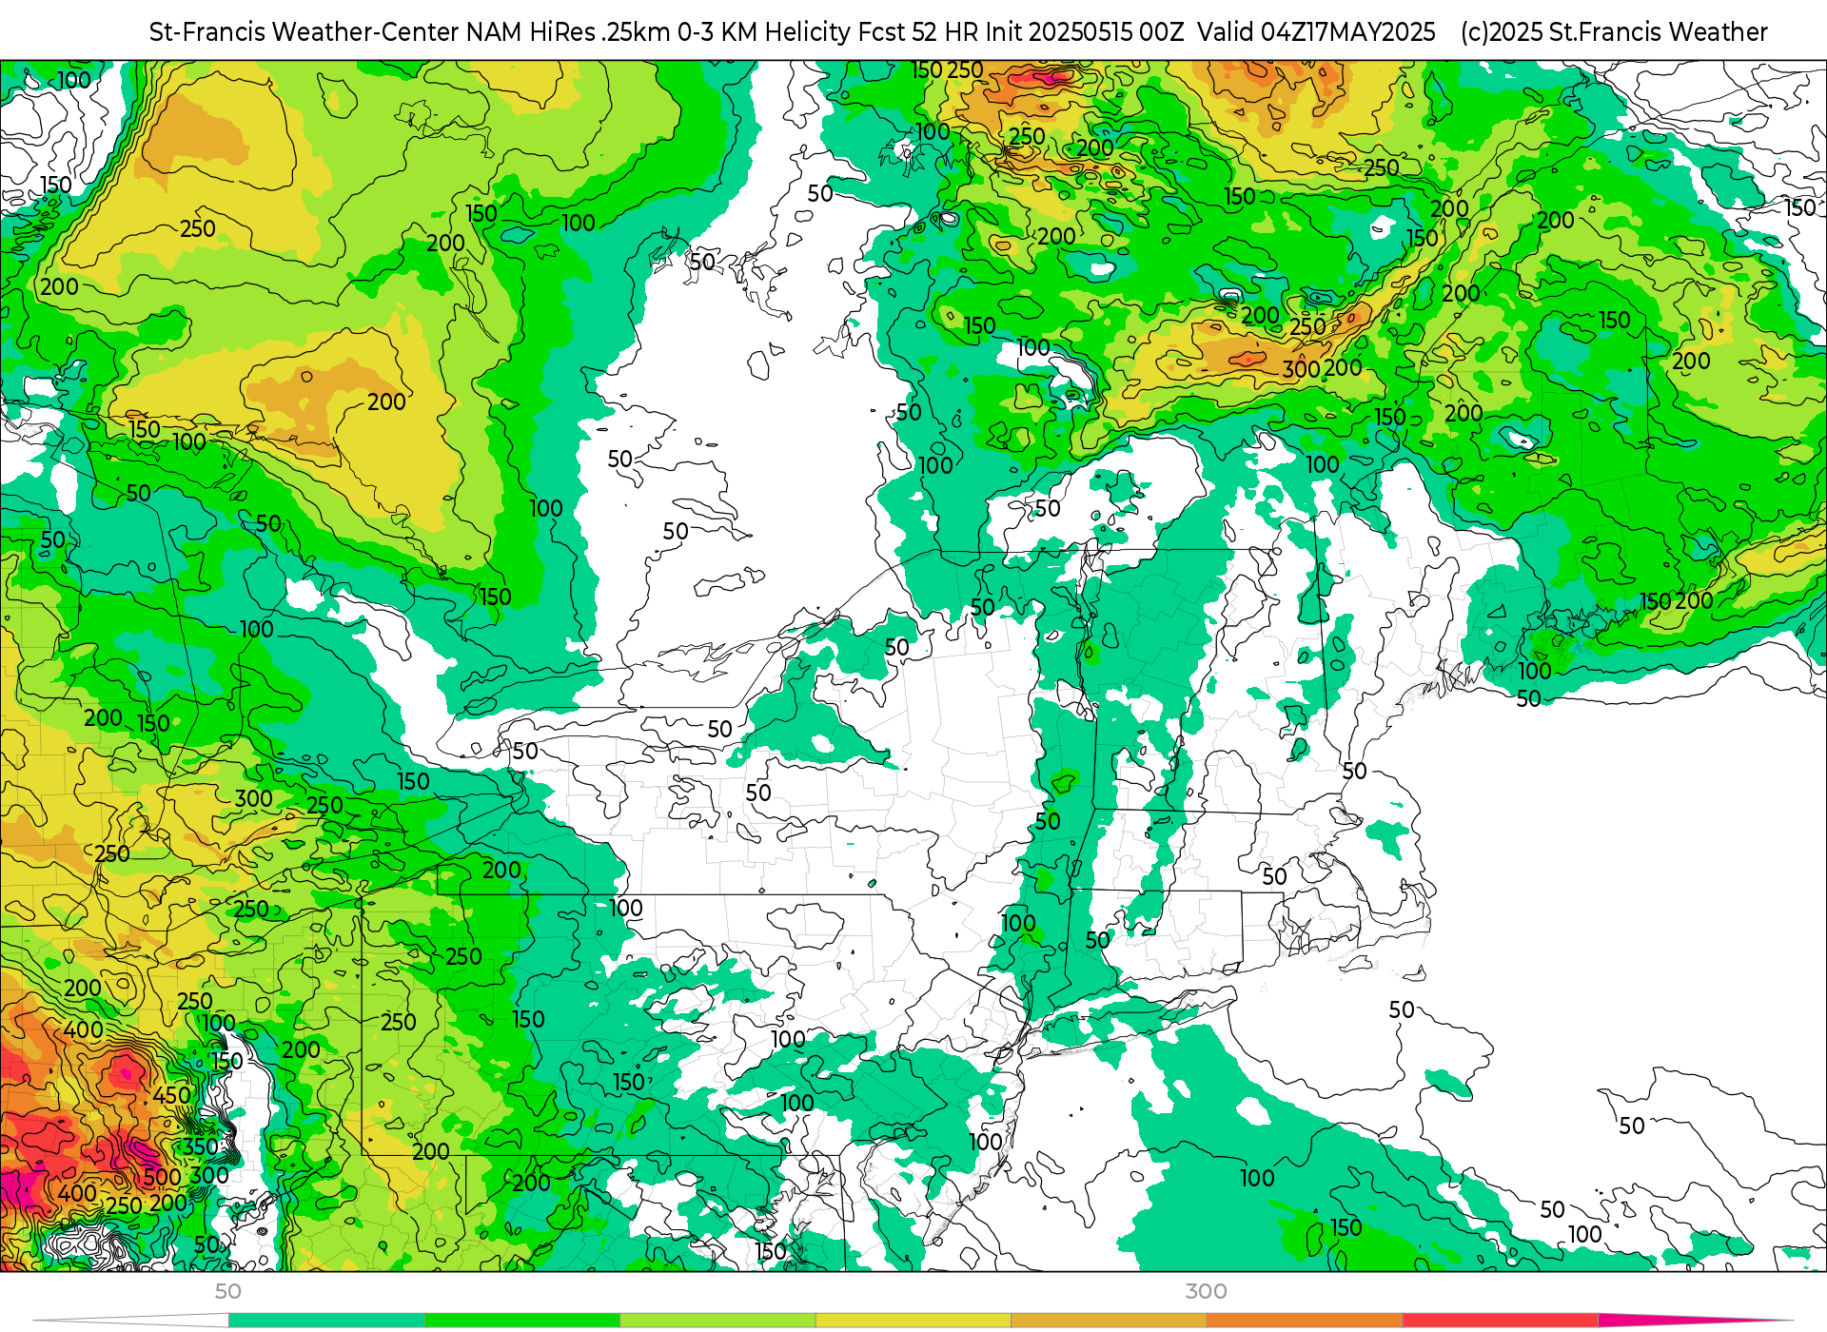The width and height of the screenshot is (1827, 1332).
Task: Click '0-3 KM Helicity' in the header
Action: click(764, 32)
